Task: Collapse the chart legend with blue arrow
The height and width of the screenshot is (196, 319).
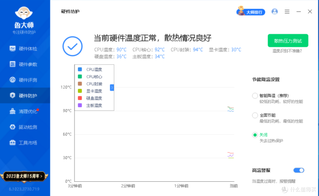Action: (112, 87)
